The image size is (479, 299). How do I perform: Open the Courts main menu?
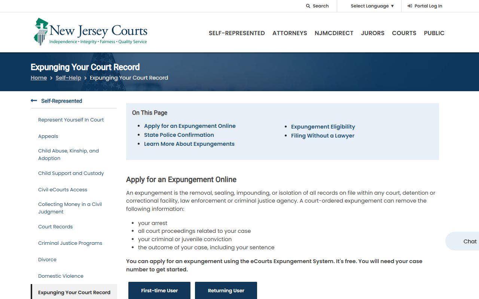tap(404, 33)
